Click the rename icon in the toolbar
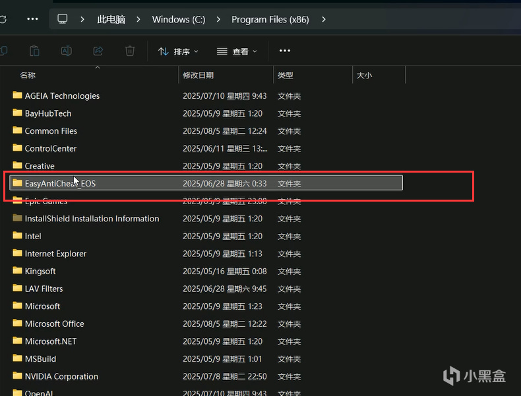521x396 pixels. point(66,51)
